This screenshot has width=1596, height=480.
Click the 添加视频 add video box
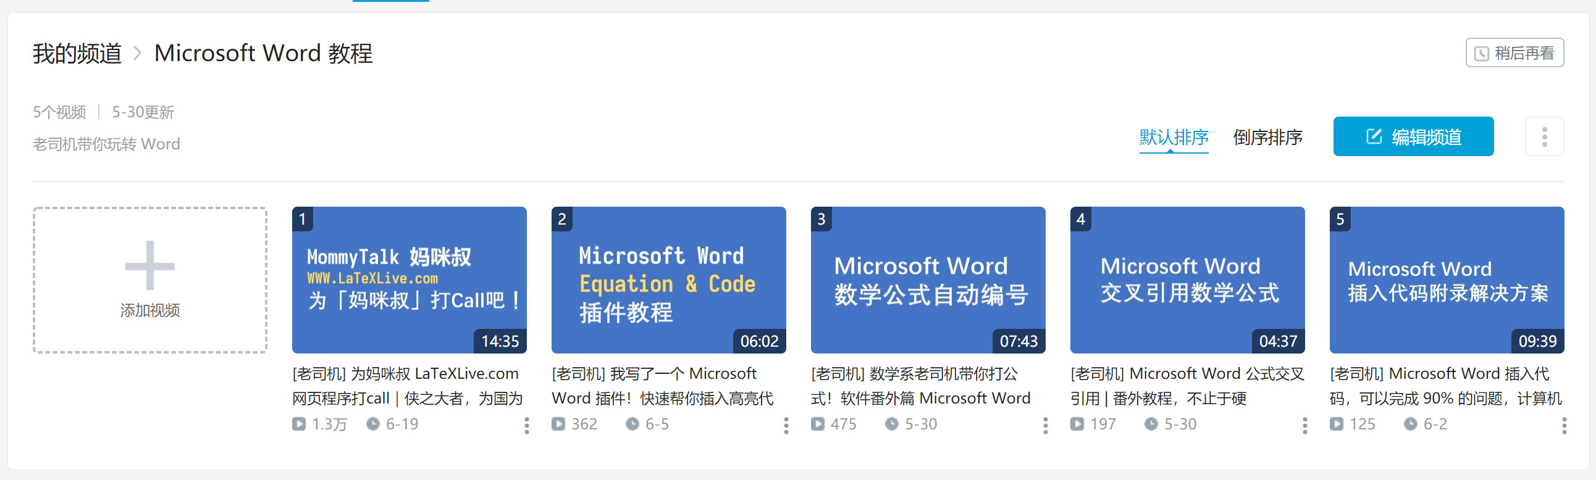(x=150, y=280)
